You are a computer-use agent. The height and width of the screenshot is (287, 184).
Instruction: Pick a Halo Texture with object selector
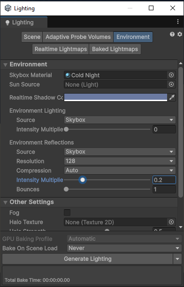pos(171,222)
